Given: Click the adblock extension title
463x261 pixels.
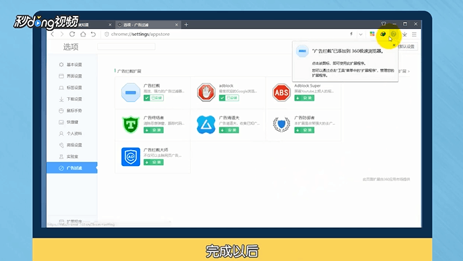Looking at the screenshot, I should pyautogui.click(x=226, y=85).
